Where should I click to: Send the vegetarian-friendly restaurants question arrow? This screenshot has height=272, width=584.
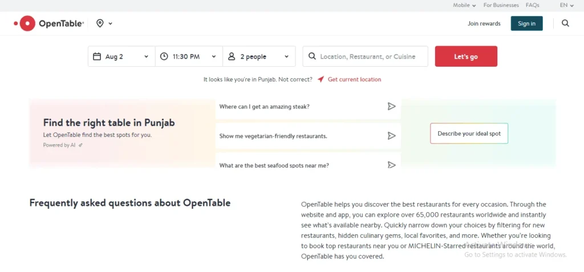tap(391, 136)
